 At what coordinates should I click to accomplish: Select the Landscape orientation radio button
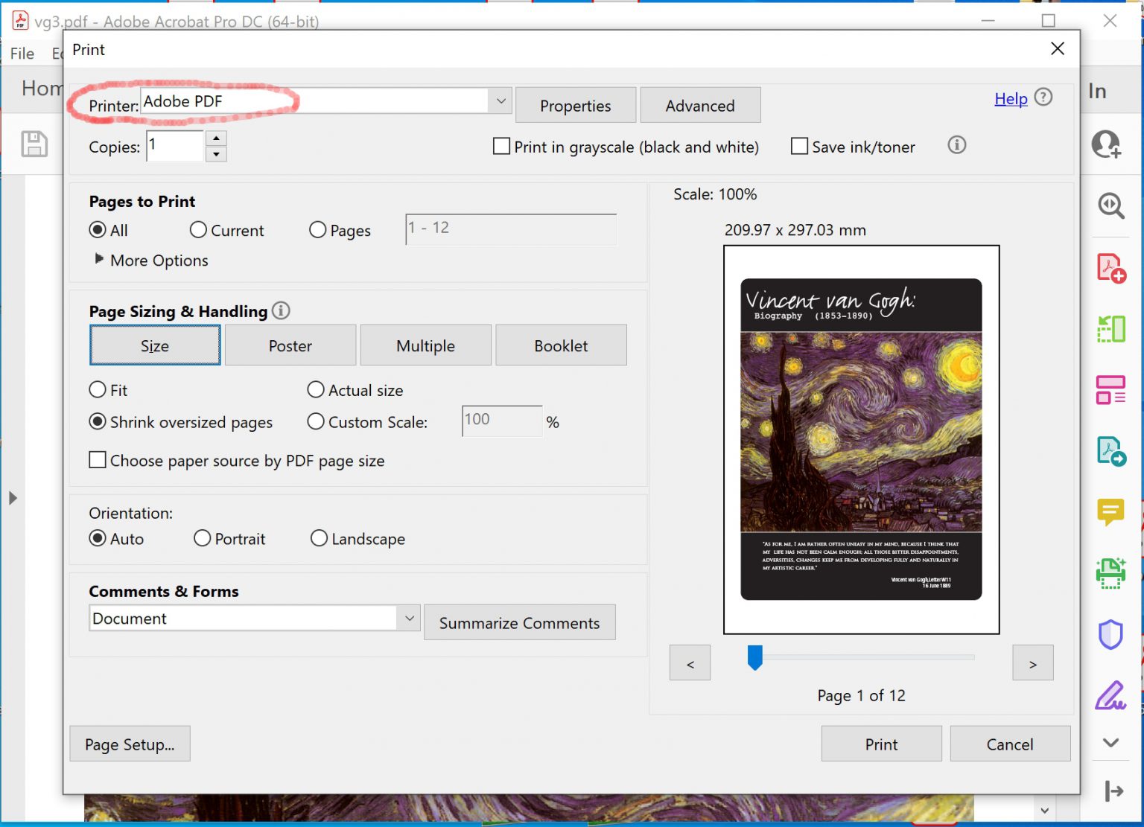click(x=319, y=538)
